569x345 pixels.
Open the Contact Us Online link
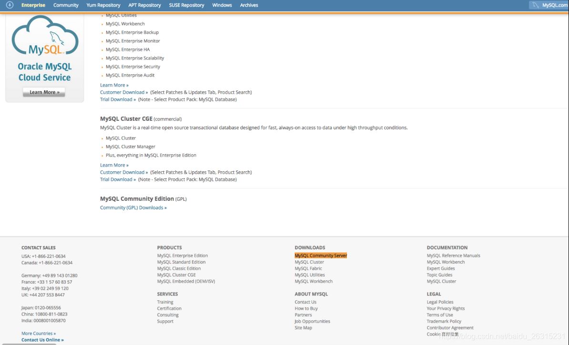coord(42,340)
